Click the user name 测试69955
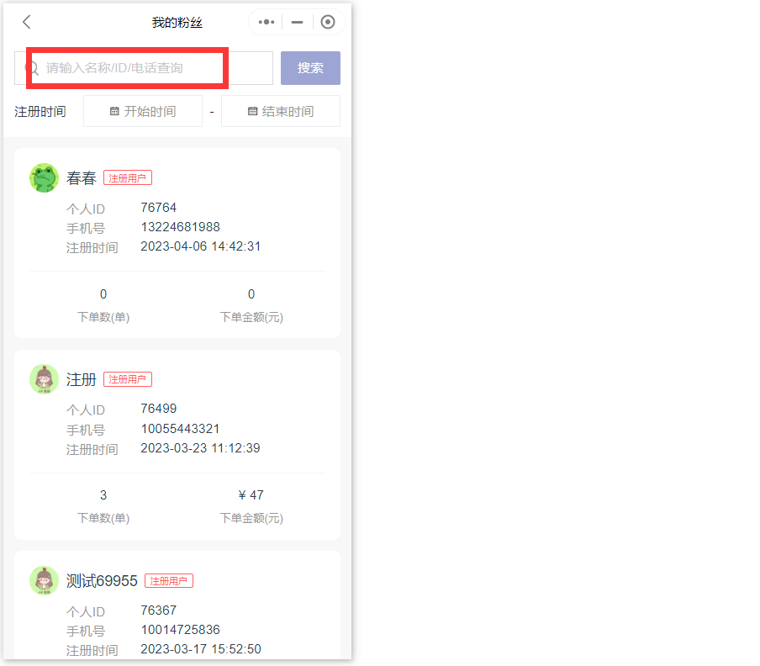The image size is (760, 666). pos(102,581)
